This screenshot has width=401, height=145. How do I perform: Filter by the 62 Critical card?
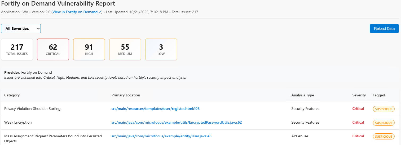[x=53, y=49]
